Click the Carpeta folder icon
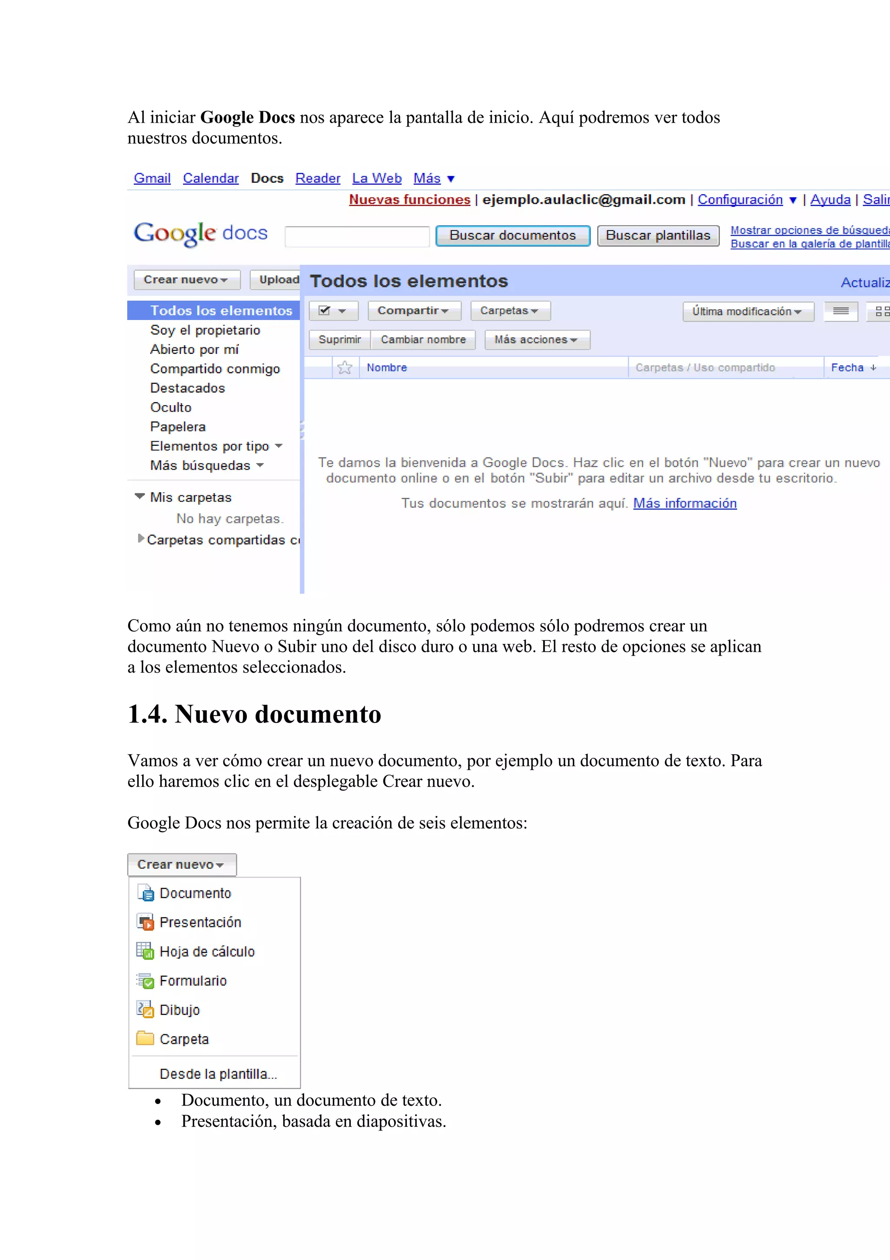This screenshot has width=890, height=1260. pyautogui.click(x=145, y=1038)
